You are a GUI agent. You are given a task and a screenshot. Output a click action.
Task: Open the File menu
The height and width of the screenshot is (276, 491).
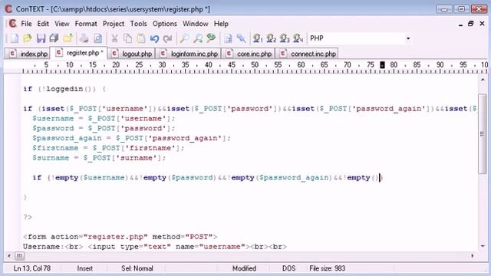pos(26,24)
